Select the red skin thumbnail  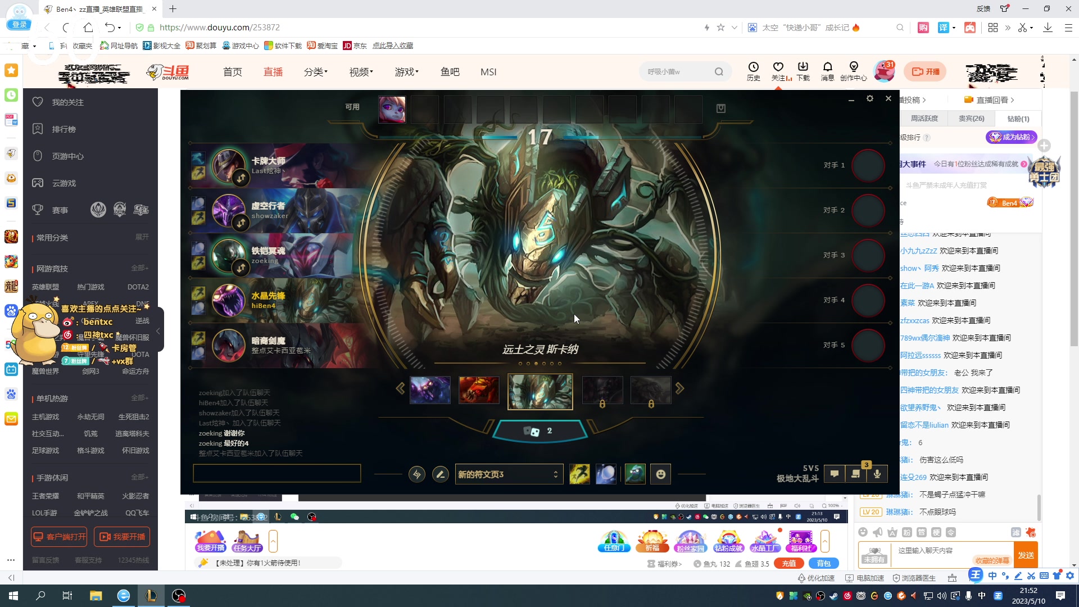pos(479,390)
